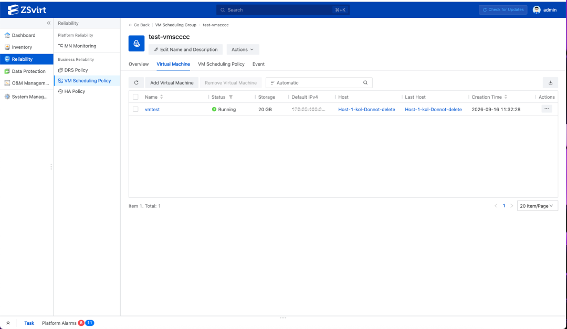Screen dimensions: 567x329
Task: Open the Task panel at the bottom
Action: (x=29, y=323)
